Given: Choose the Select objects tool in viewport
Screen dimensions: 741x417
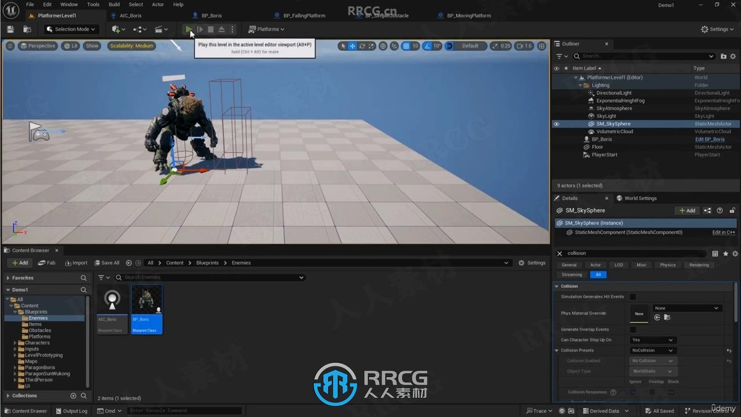Looking at the screenshot, I should 343,46.
